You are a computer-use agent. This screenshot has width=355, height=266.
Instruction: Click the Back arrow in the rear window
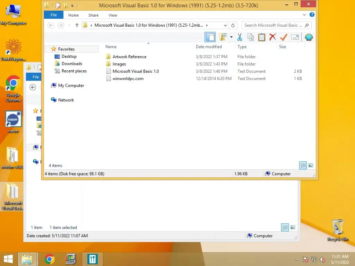coord(33,87)
